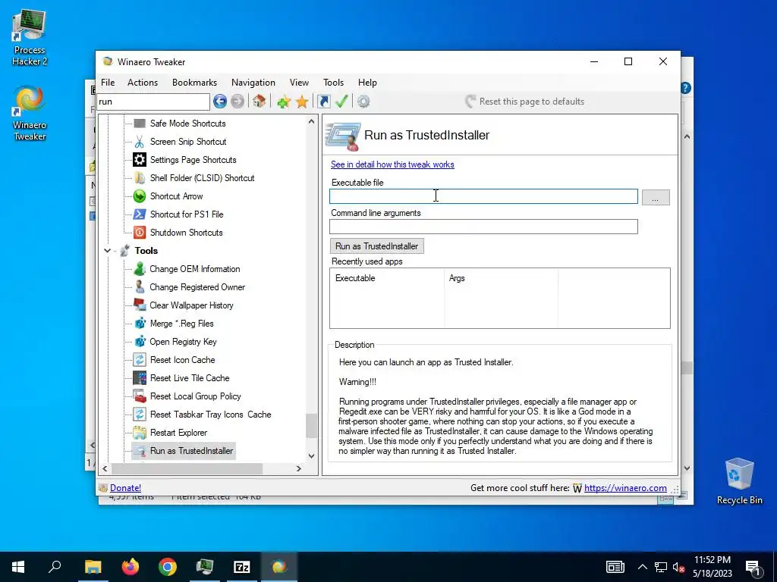Open the Windows Start menu
This screenshot has width=777, height=582.
pyautogui.click(x=18, y=567)
